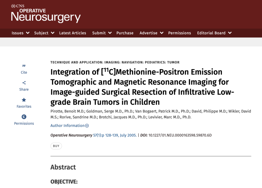Viewport: 262px width, 188px height.
Task: Click the Favorites label in the sidebar
Action: (24, 106)
